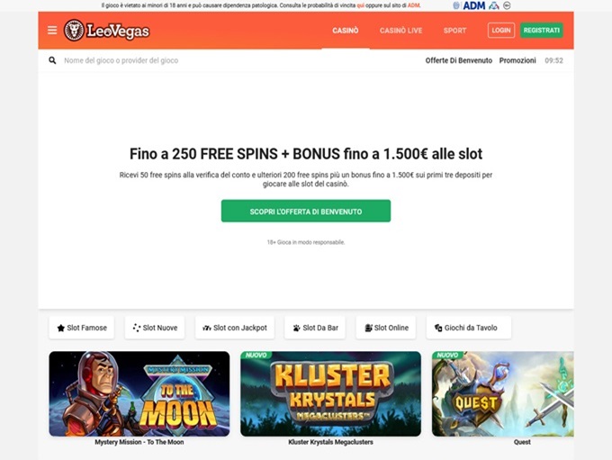
Task: Switch to the CASINÒ LIVE tab
Action: [x=400, y=31]
